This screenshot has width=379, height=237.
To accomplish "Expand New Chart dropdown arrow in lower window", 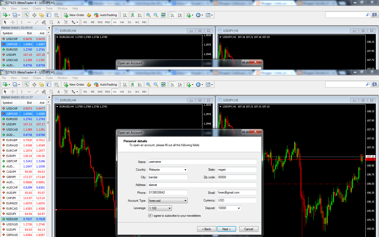I will tap(9, 85).
